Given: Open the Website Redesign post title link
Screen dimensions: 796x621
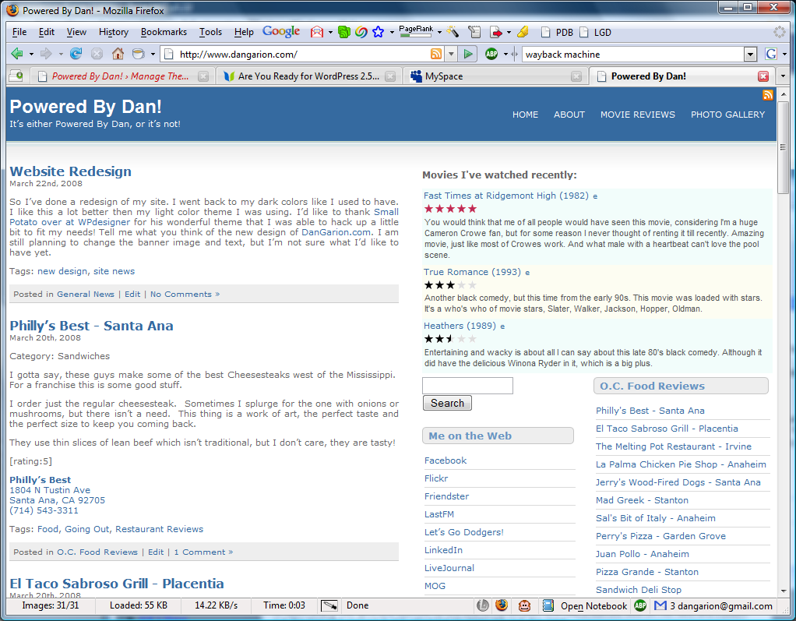Looking at the screenshot, I should tap(70, 171).
